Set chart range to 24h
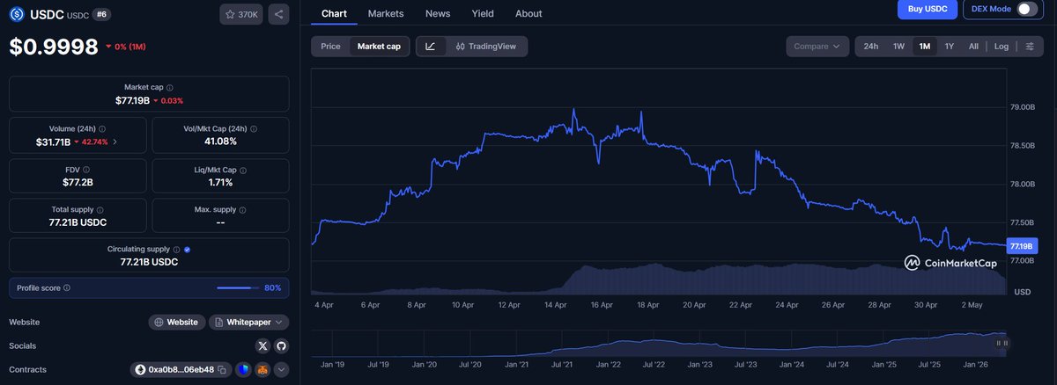1057x385 pixels. pos(870,47)
